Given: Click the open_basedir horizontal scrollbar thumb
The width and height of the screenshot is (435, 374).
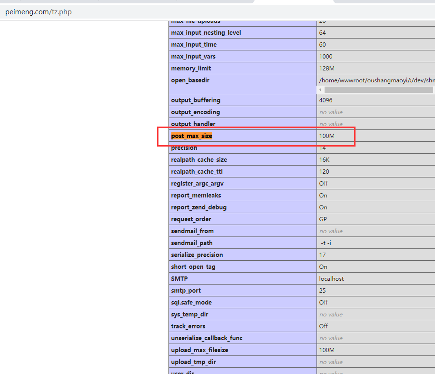Looking at the screenshot, I should point(378,89).
